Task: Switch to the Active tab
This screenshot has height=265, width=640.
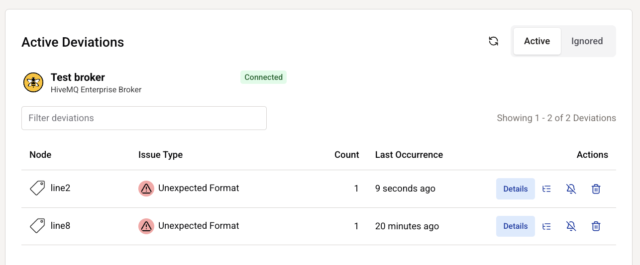Action: (536, 41)
